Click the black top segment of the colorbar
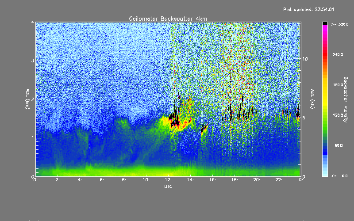This screenshot has height=221, width=354. pyautogui.click(x=325, y=23)
